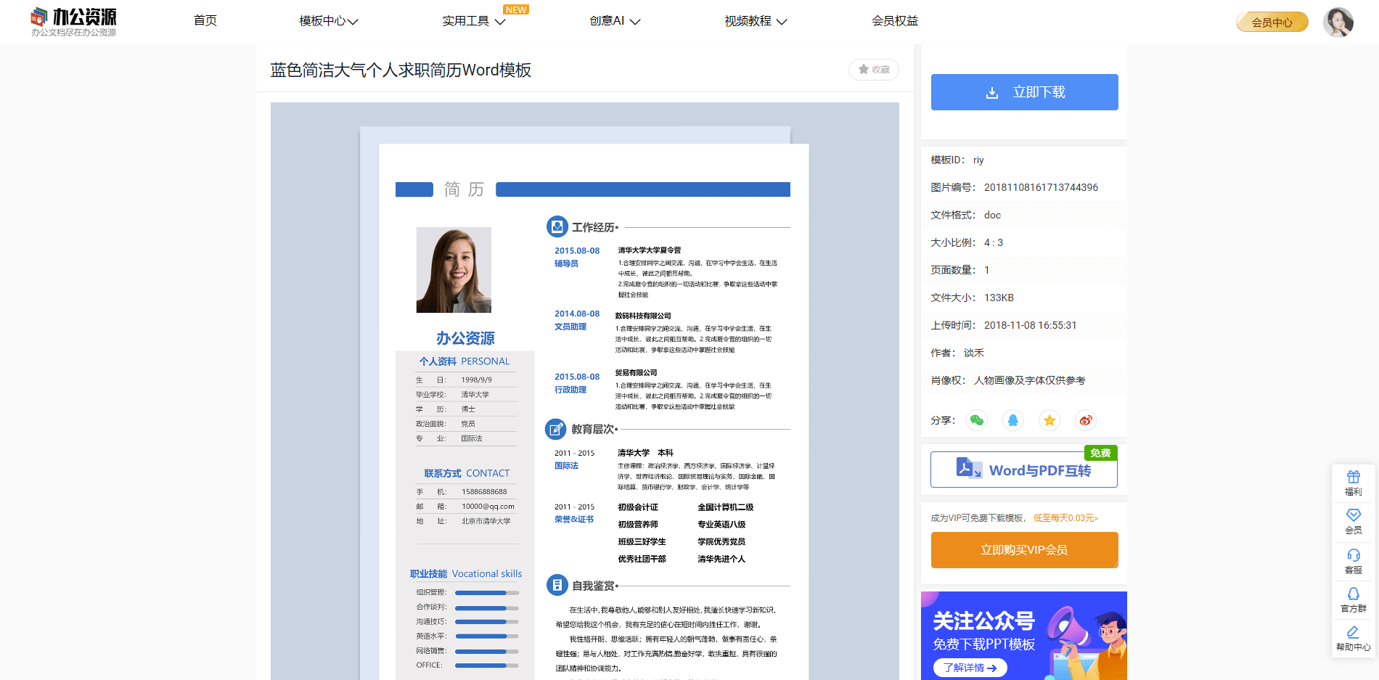The height and width of the screenshot is (680, 1379).
Task: Expand the 视频教程 dropdown menu
Action: click(756, 21)
